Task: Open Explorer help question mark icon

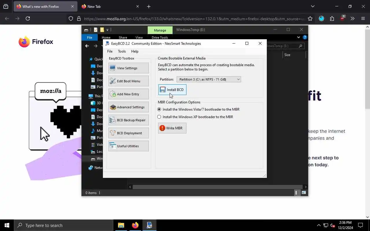Action: tap(305, 37)
